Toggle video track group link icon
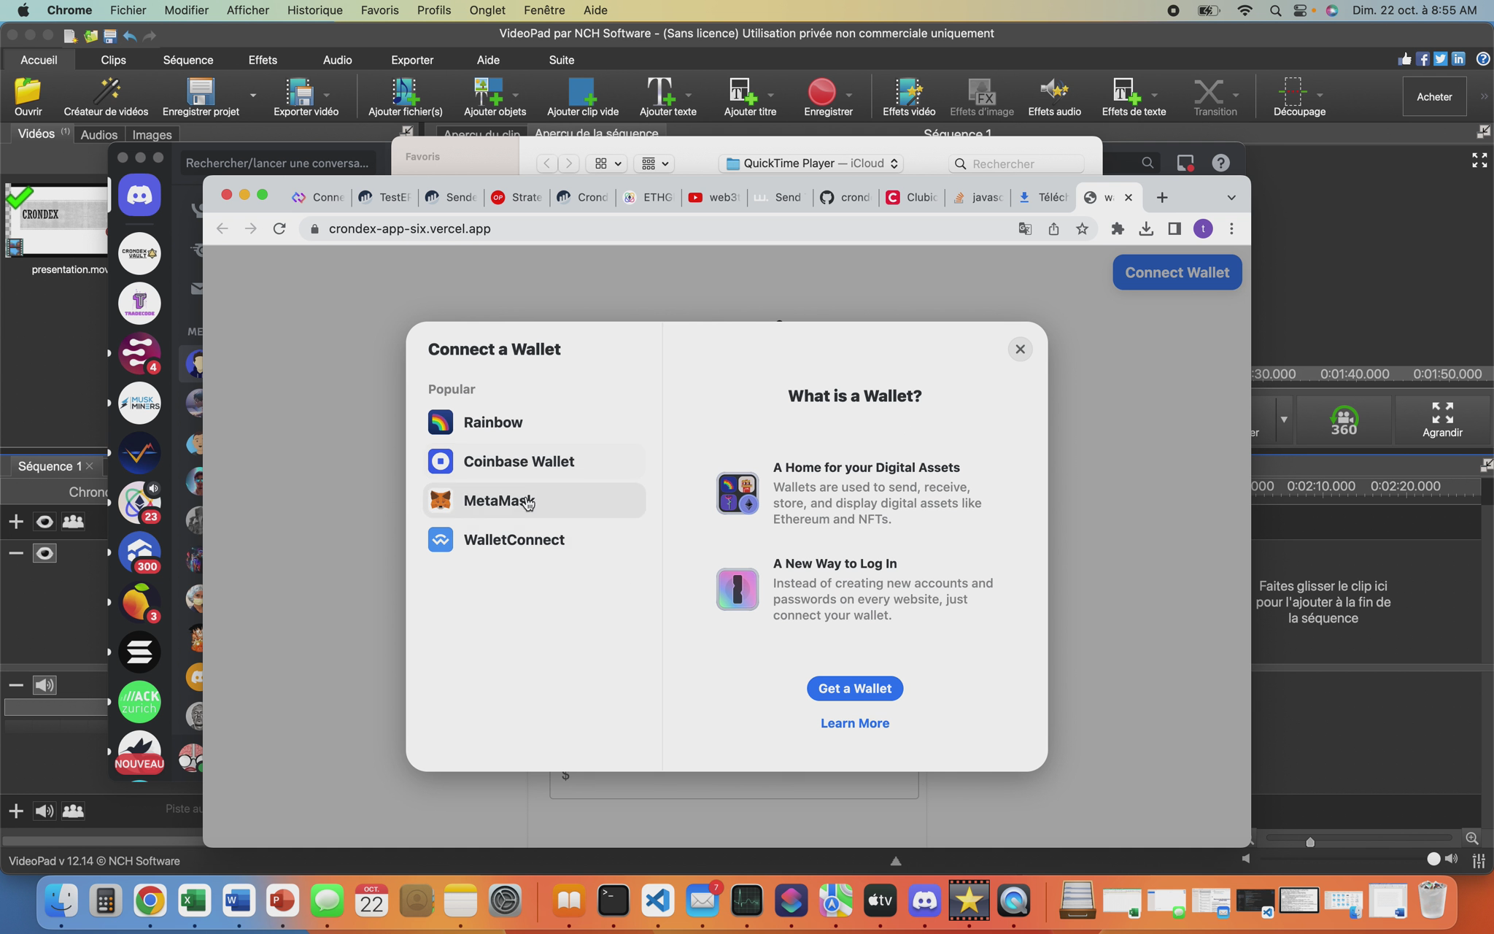The width and height of the screenshot is (1494, 934). click(73, 521)
